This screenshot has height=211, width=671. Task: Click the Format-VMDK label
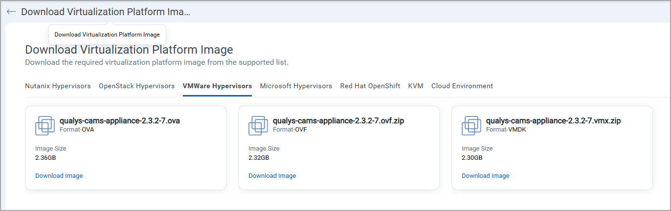[x=505, y=130]
